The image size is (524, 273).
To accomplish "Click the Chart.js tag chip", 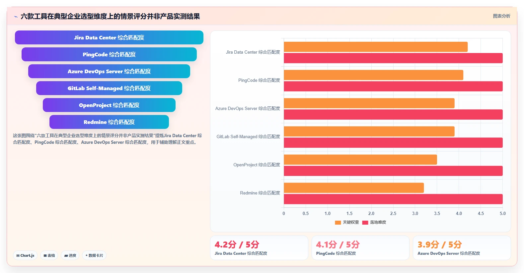I will click(x=25, y=255).
